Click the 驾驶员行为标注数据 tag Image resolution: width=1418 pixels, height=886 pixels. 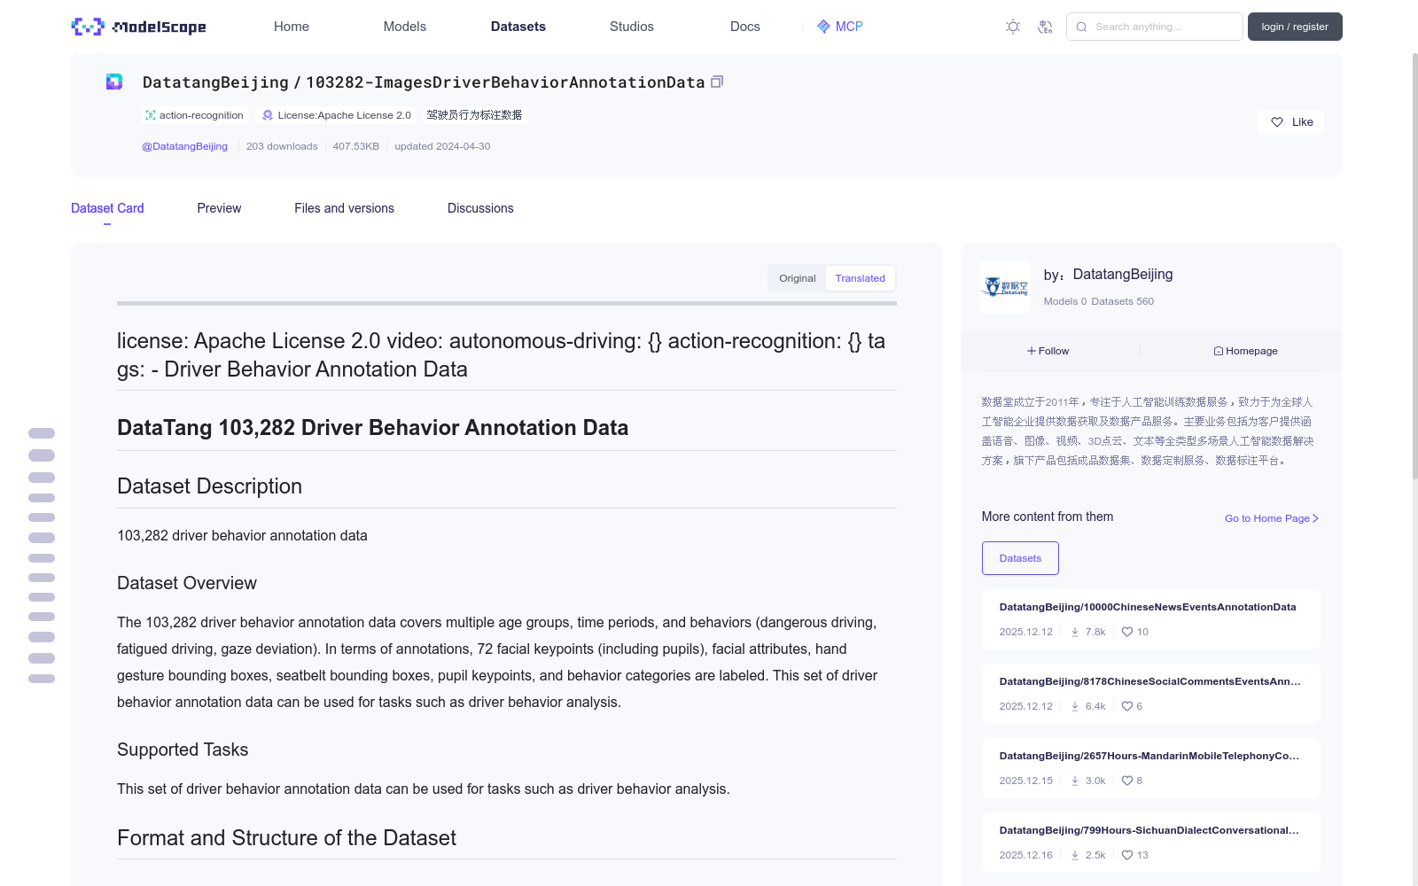click(x=474, y=115)
